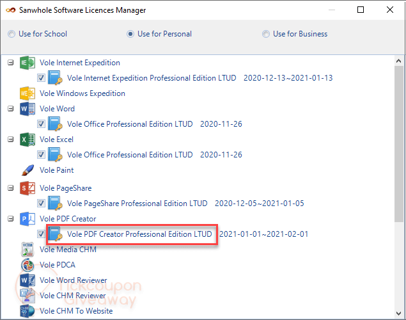
Task: Select the Vole PDCA tree item
Action: point(58,265)
